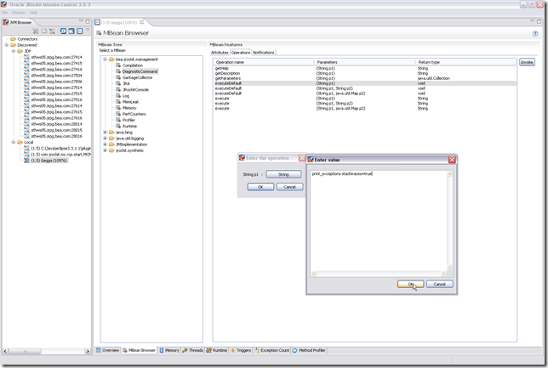
Task: Open the Connectors folder
Action: pos(27,39)
